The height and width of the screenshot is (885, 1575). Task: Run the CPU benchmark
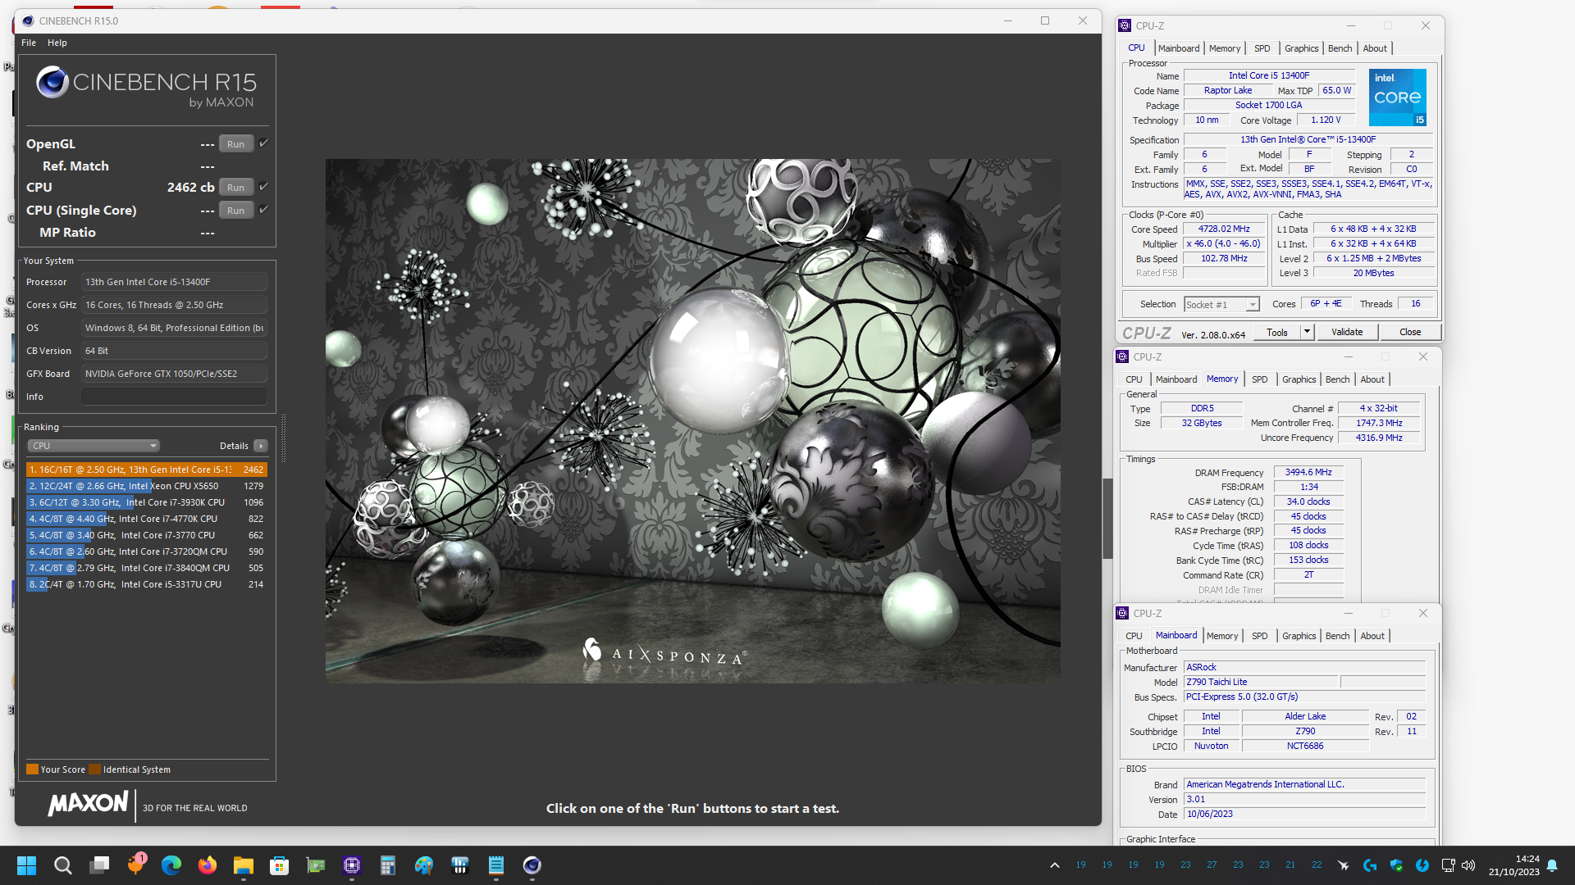coord(236,188)
